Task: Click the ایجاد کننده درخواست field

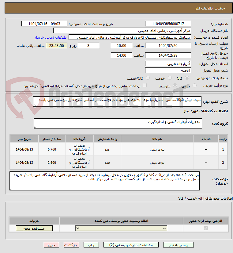Action: [x=130, y=37]
